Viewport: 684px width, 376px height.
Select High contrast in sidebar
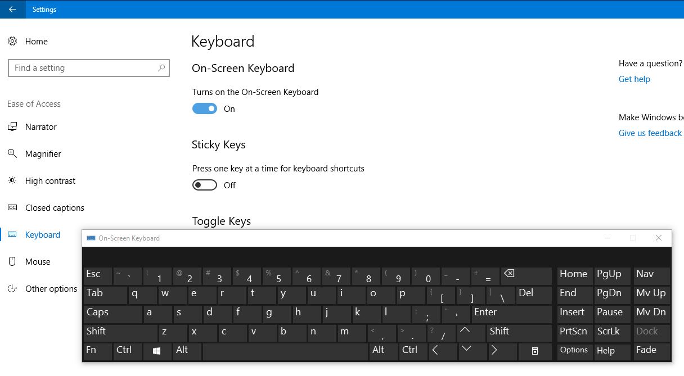click(50, 181)
